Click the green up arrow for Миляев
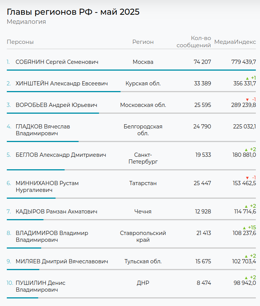 (246, 256)
